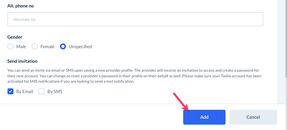The image size is (287, 130).
Task: Select the Female gender radio button
Action: [35, 46]
